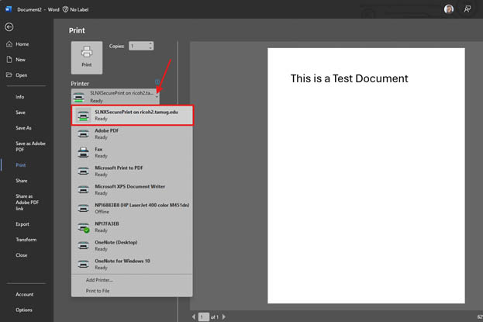Click the Microsoft Print to PDF printer icon
Screen dimensions: 483x322
pos(83,171)
